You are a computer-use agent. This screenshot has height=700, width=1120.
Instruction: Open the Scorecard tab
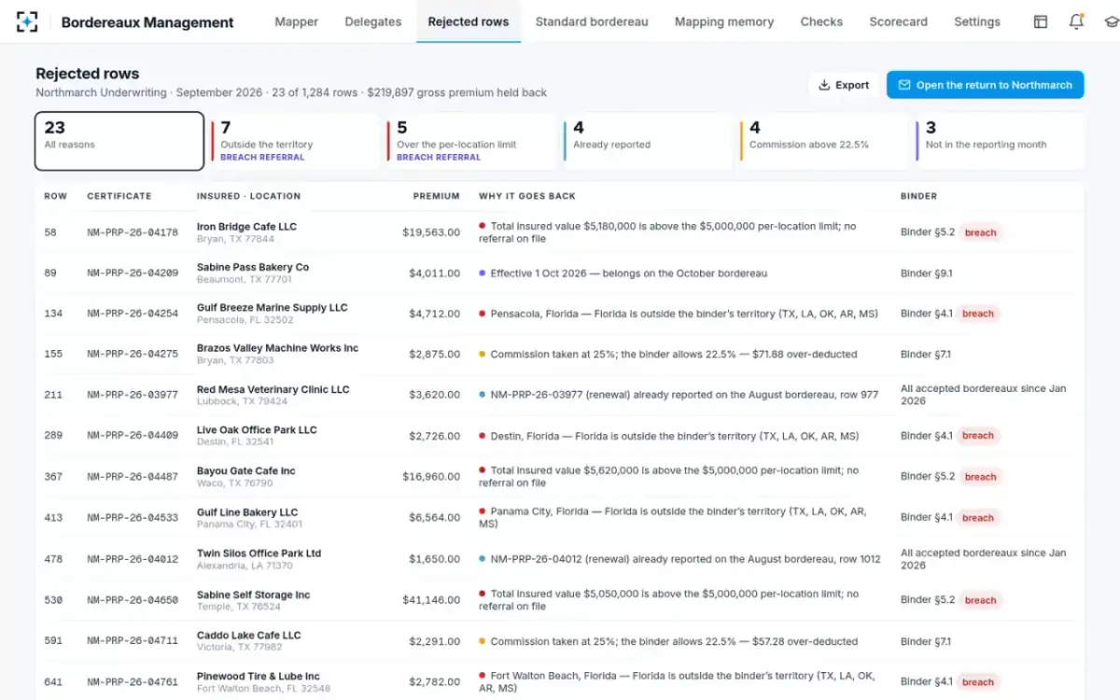tap(898, 21)
